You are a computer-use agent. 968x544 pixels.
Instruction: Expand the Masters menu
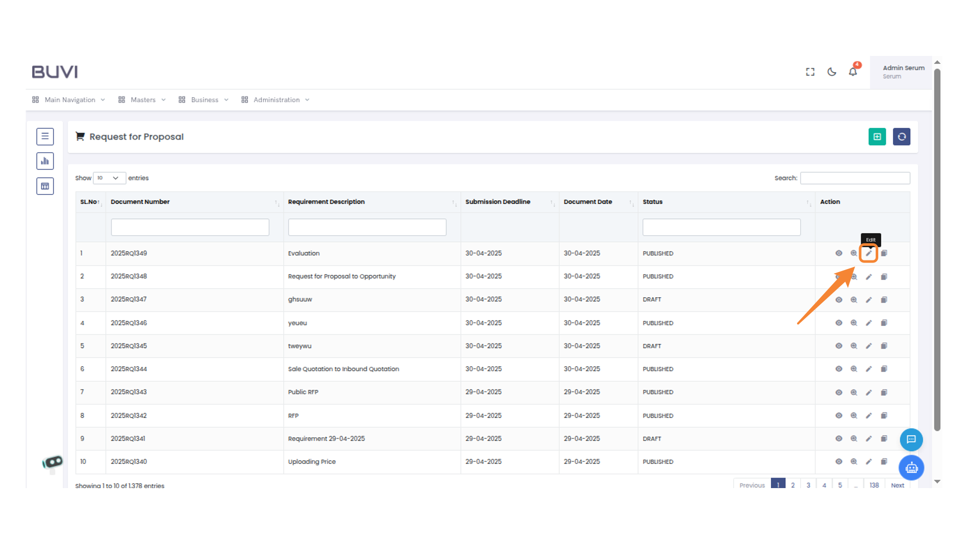142,100
